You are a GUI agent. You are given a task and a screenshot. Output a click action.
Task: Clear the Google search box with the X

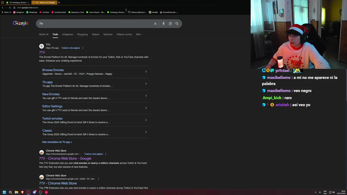[155, 24]
